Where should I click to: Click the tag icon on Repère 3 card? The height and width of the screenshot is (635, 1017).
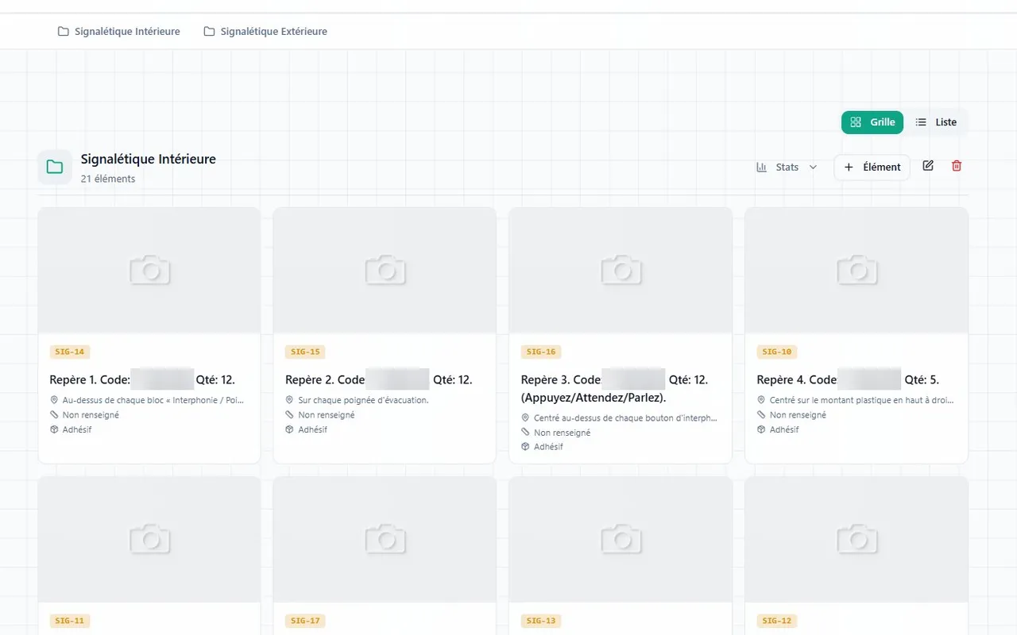pyautogui.click(x=526, y=433)
